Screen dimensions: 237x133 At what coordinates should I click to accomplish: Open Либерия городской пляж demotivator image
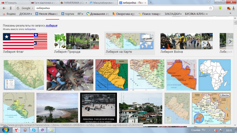click(x=99, y=108)
